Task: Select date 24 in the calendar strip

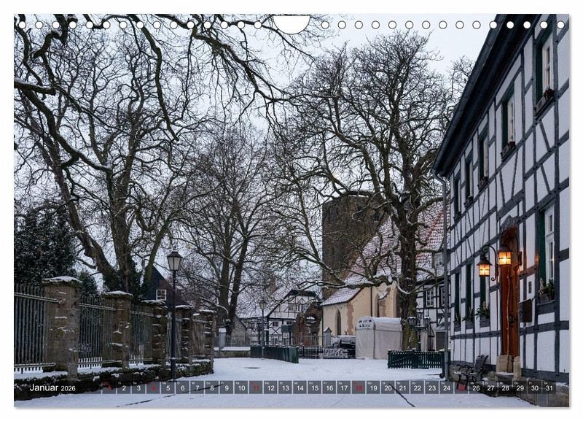Action: [446, 387]
